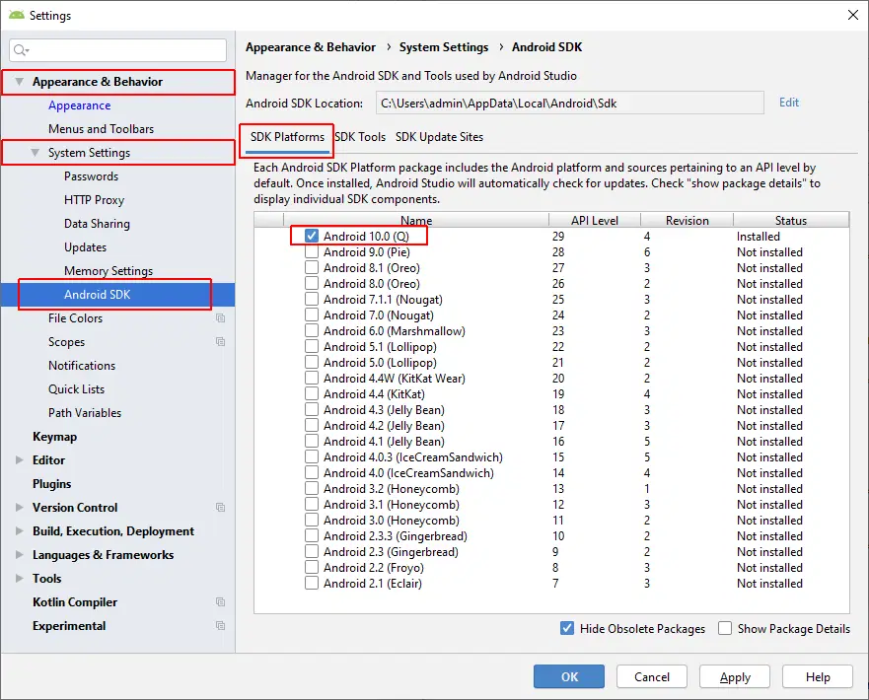
Task: Click the Apply button
Action: tap(735, 677)
